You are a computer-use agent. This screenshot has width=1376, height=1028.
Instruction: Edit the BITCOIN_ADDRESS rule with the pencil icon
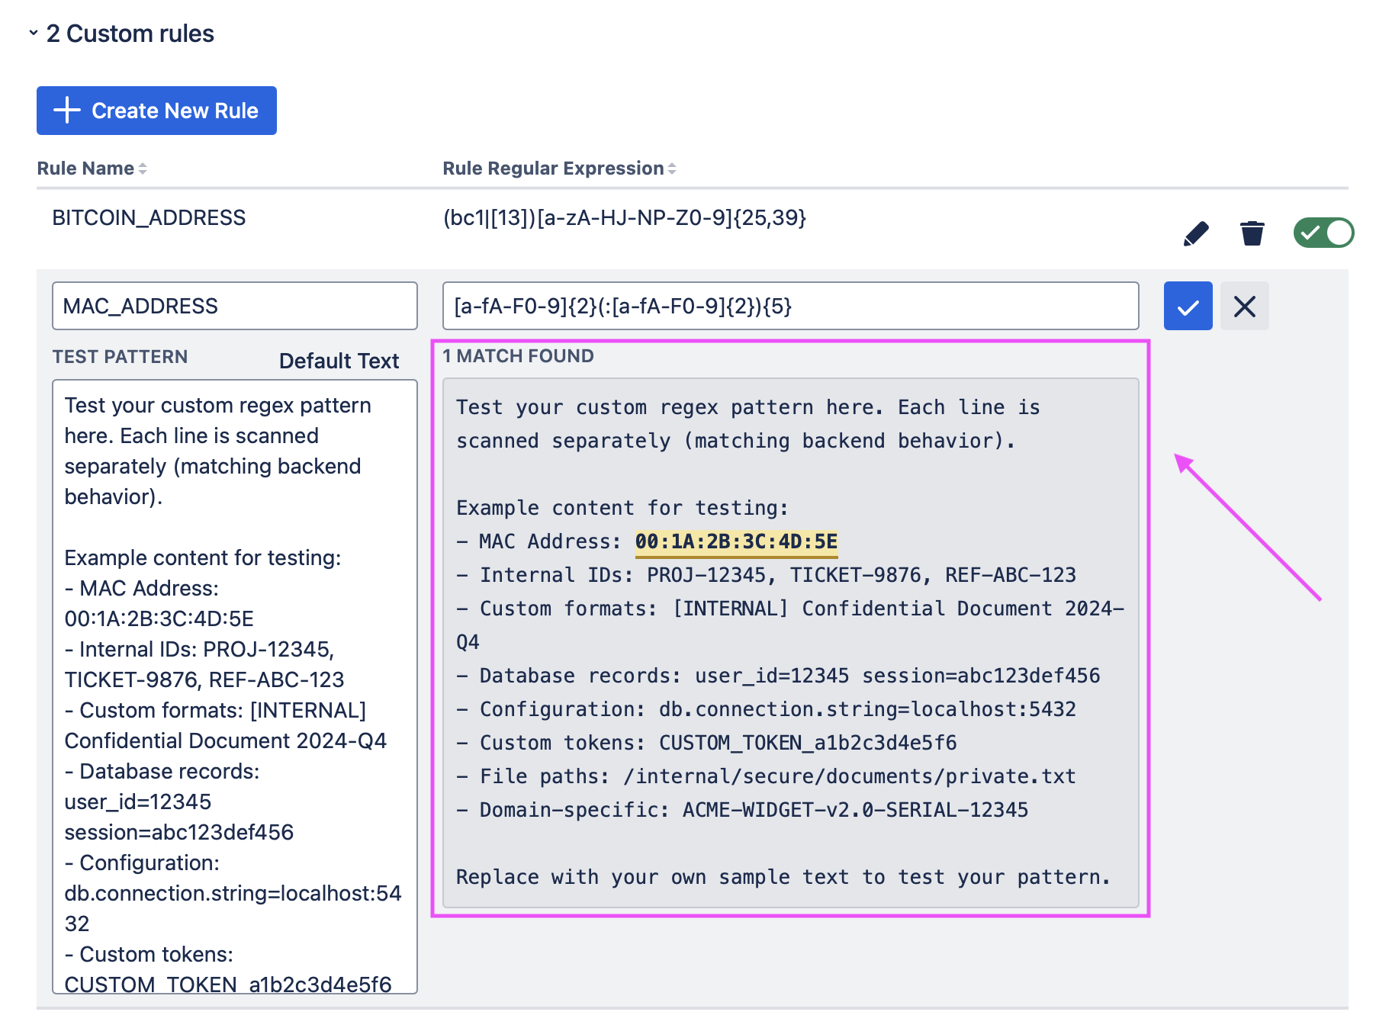tap(1195, 233)
